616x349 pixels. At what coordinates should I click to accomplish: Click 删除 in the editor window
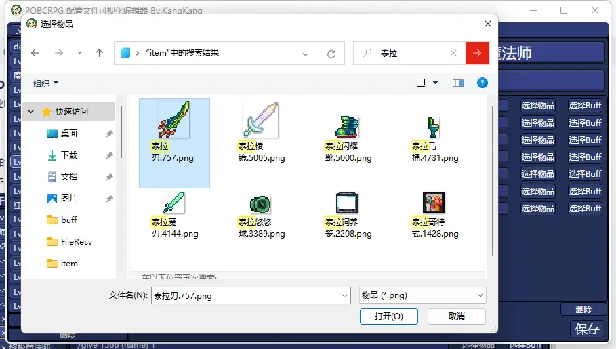pyautogui.click(x=583, y=309)
